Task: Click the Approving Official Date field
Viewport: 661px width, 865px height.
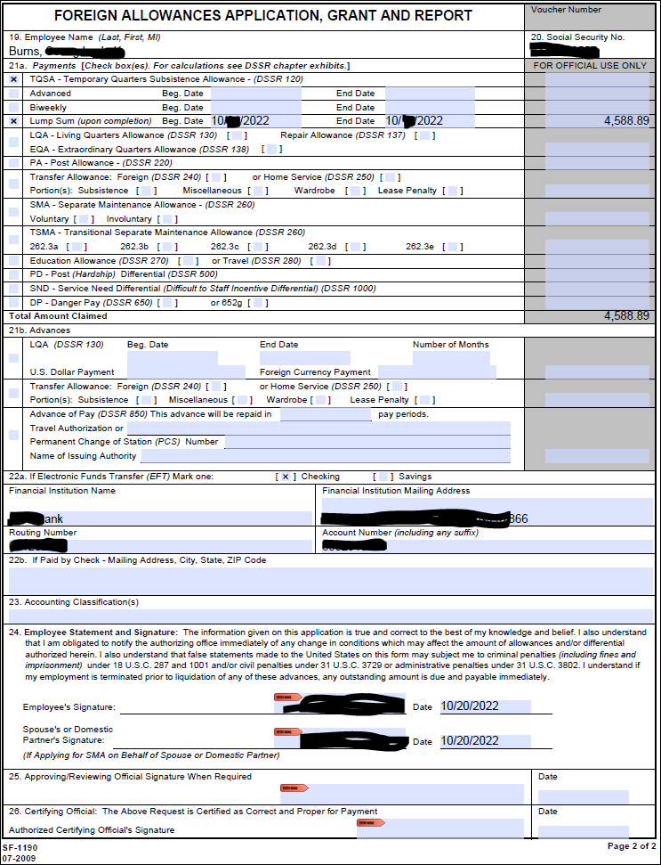Action: point(584,797)
